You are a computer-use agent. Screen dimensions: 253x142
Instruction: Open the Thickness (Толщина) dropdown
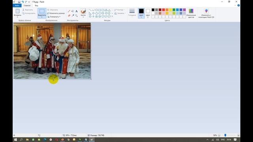coord(132,13)
